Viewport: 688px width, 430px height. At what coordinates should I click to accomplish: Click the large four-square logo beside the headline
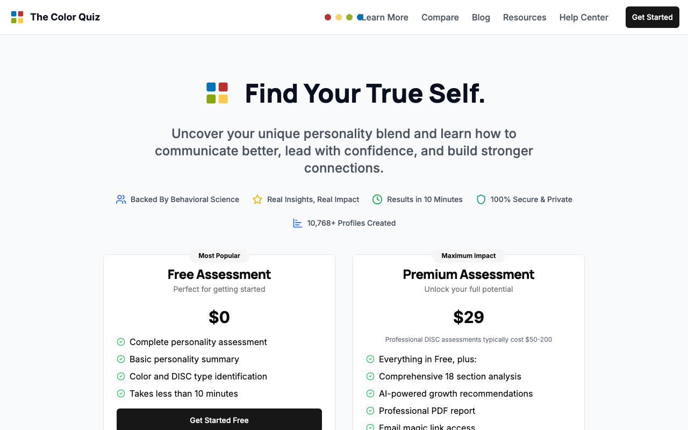(x=217, y=93)
